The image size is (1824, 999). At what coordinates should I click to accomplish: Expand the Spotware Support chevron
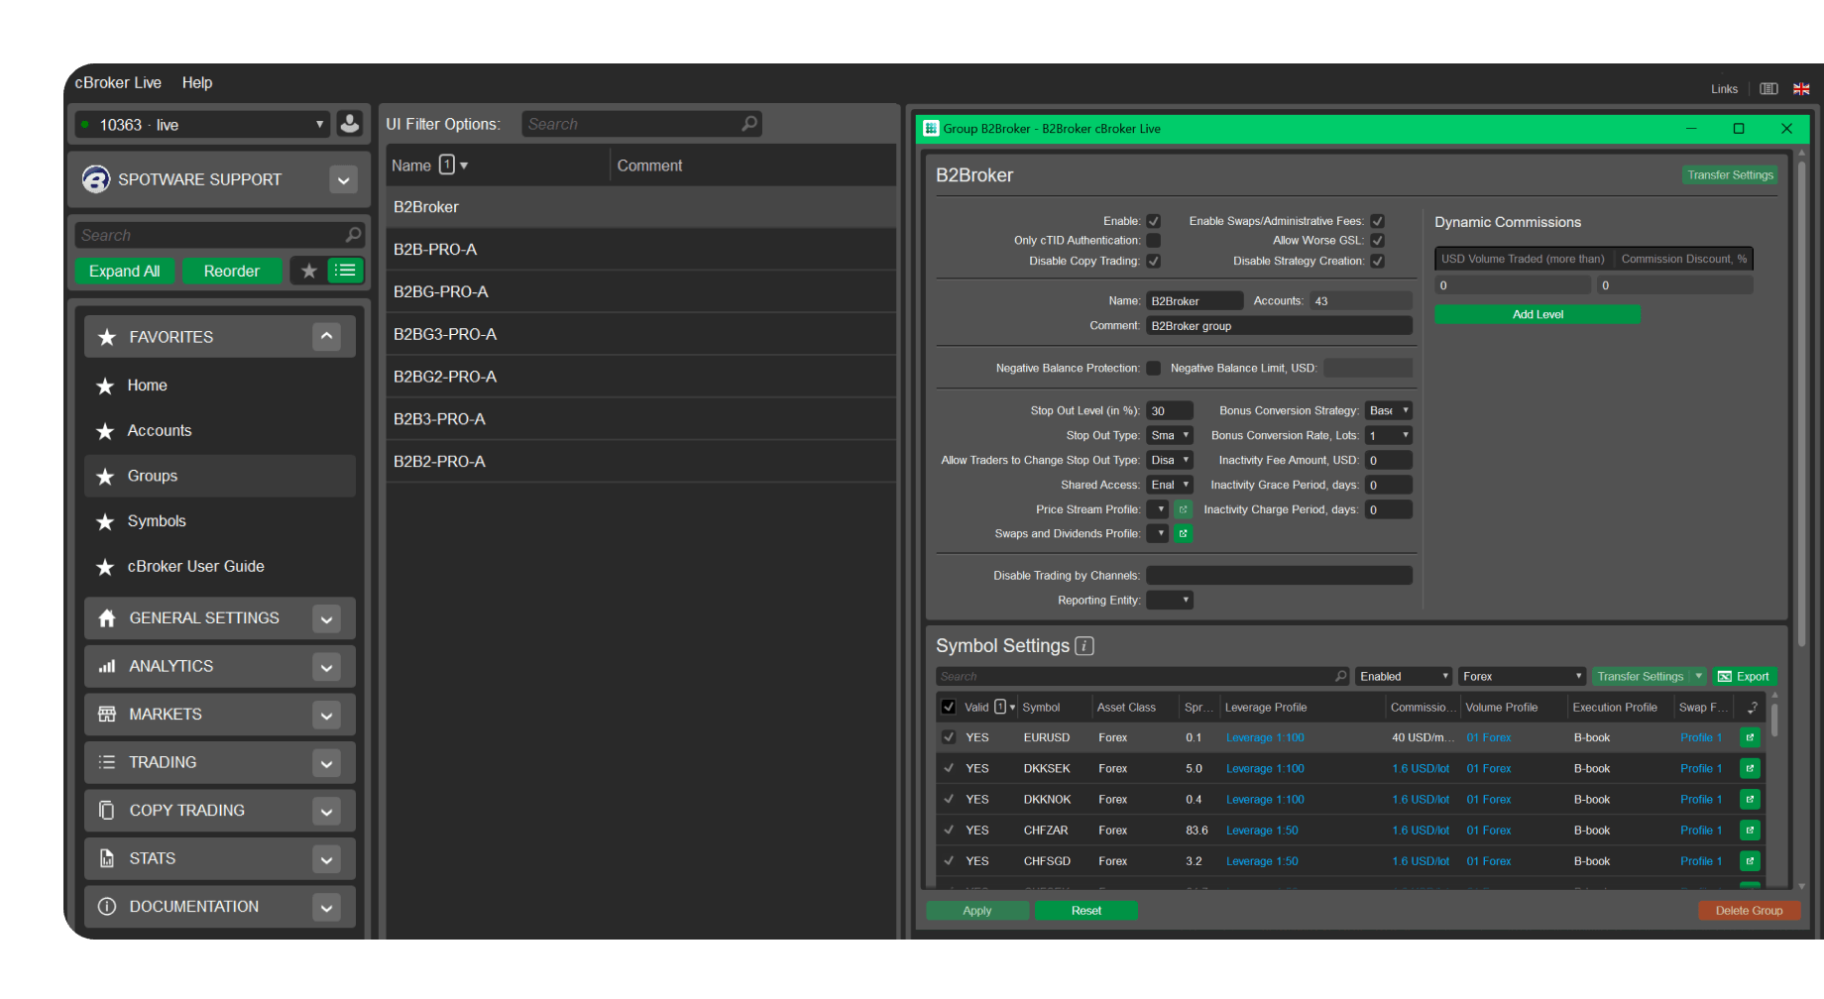(343, 180)
